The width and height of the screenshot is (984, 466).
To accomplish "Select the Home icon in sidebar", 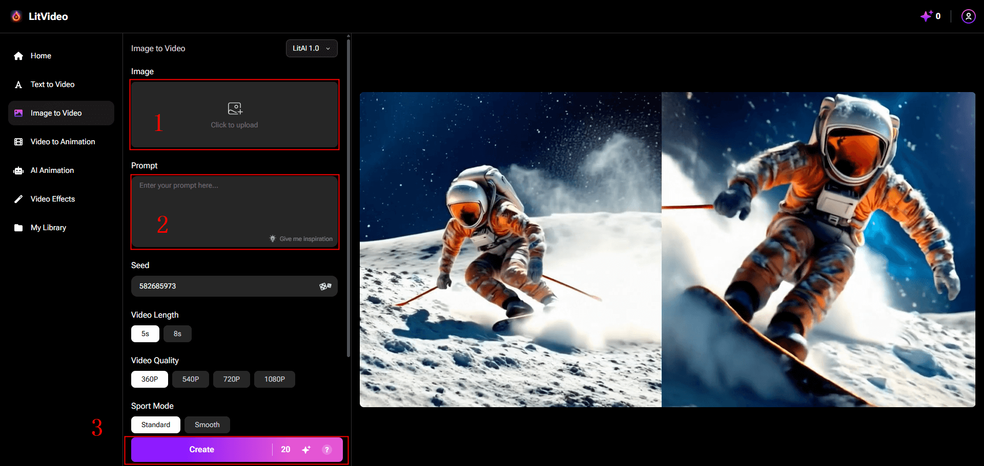I will pos(18,56).
